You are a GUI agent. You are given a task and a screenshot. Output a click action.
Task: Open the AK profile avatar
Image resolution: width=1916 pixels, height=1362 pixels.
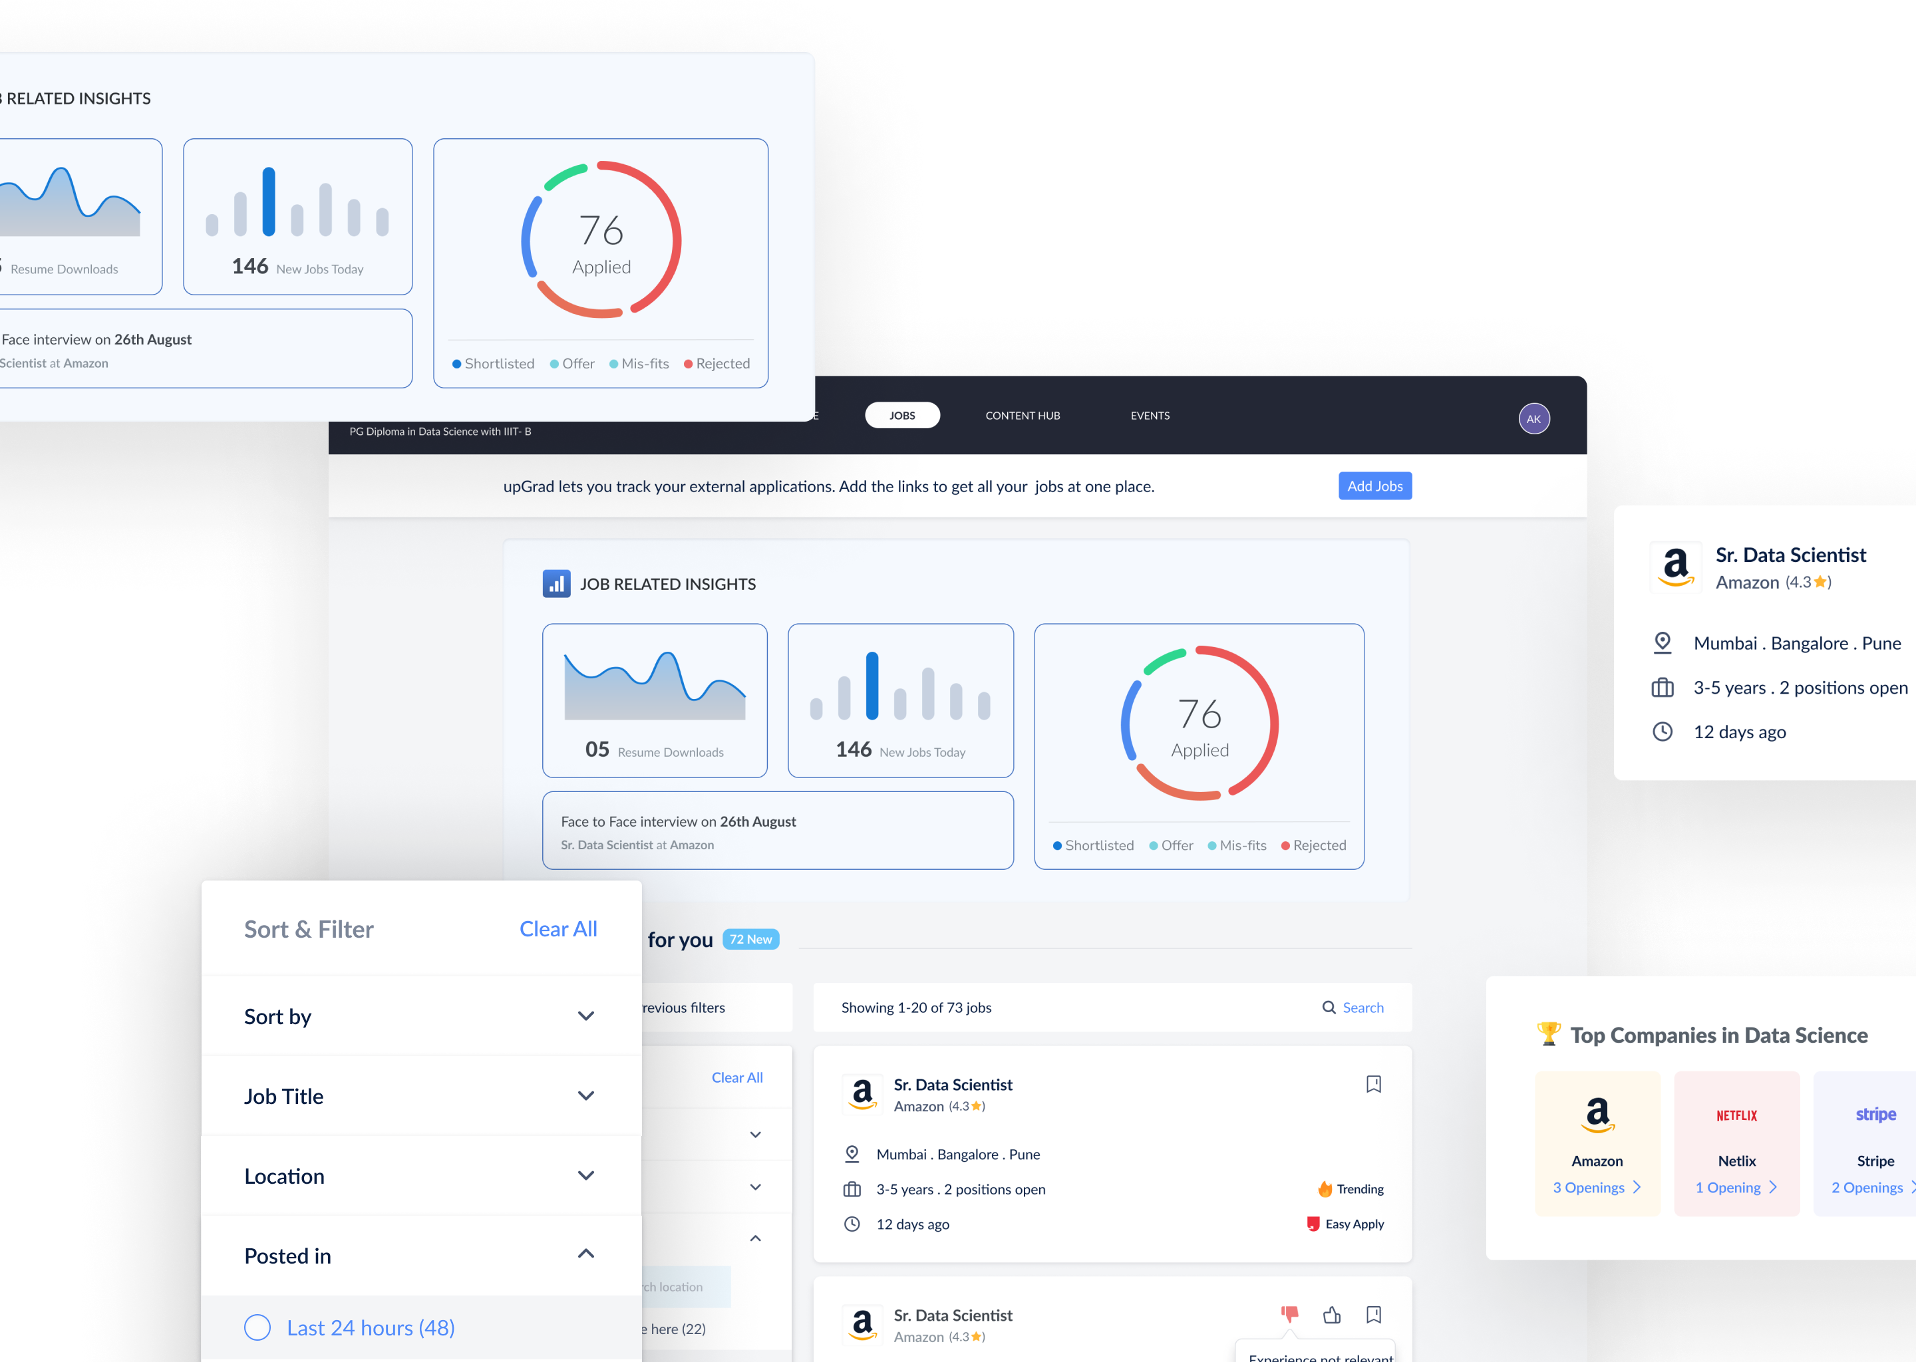(x=1533, y=418)
